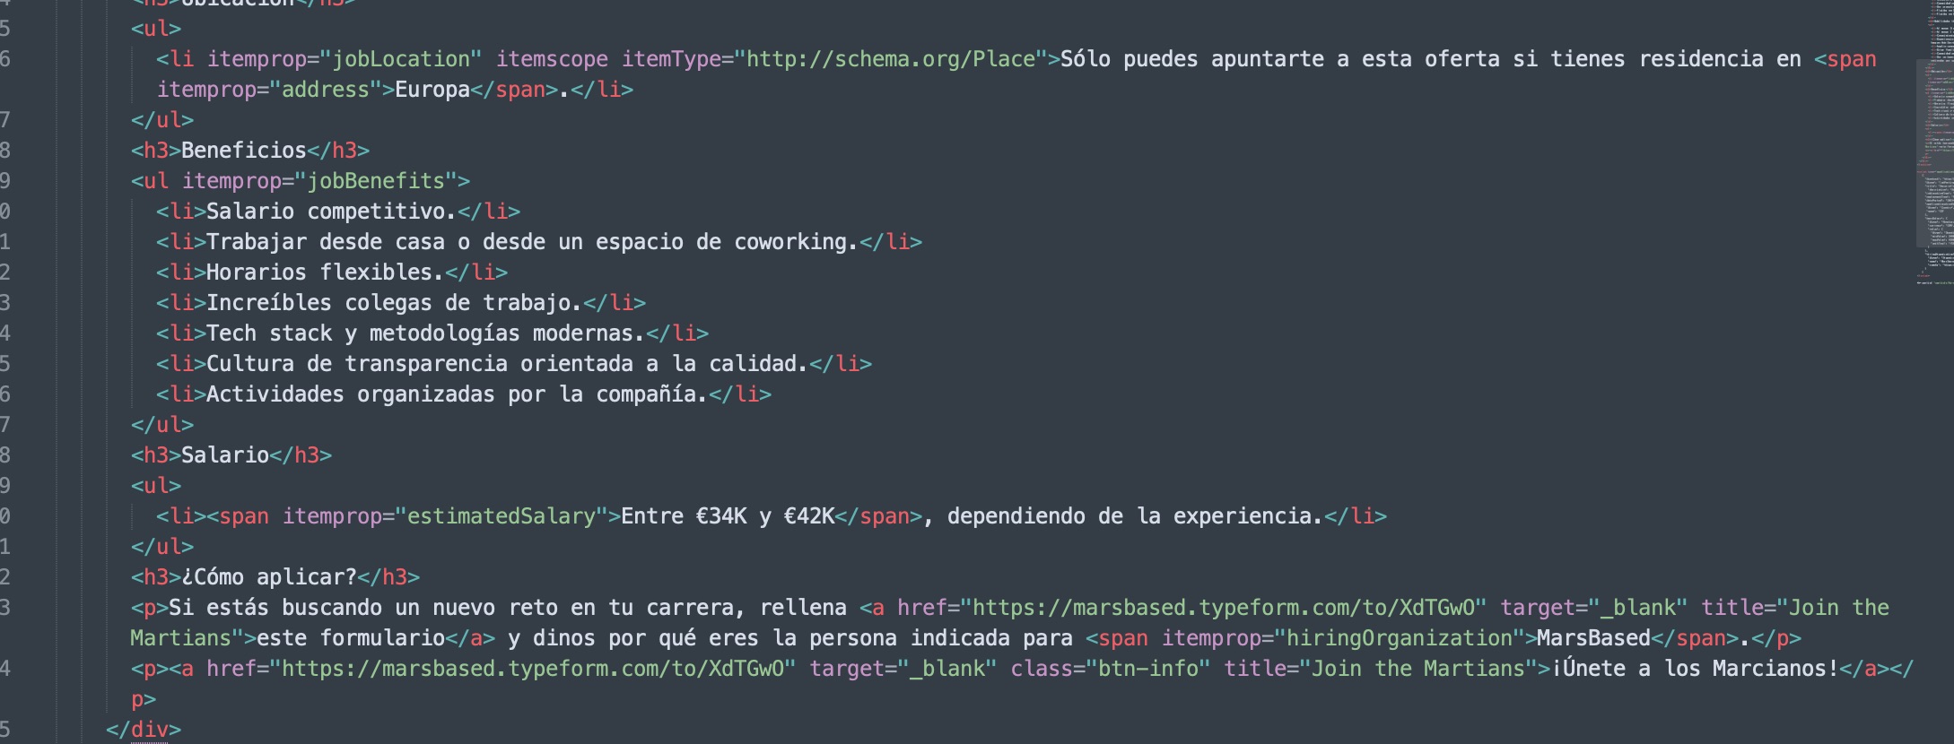Screen dimensions: 1954x744
Task: Click the closing div tag at bottom
Action: 144,730
